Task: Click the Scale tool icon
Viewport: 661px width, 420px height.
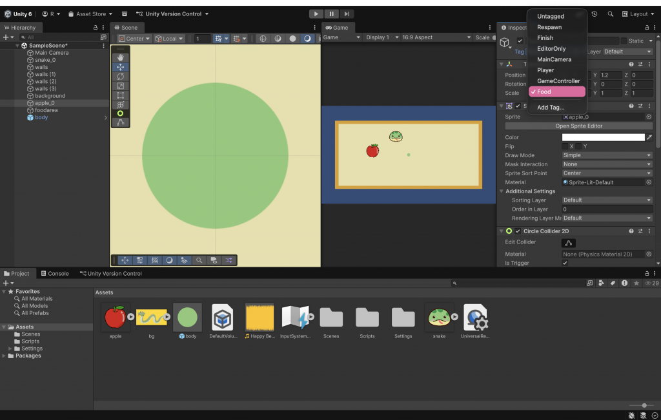Action: pyautogui.click(x=120, y=86)
